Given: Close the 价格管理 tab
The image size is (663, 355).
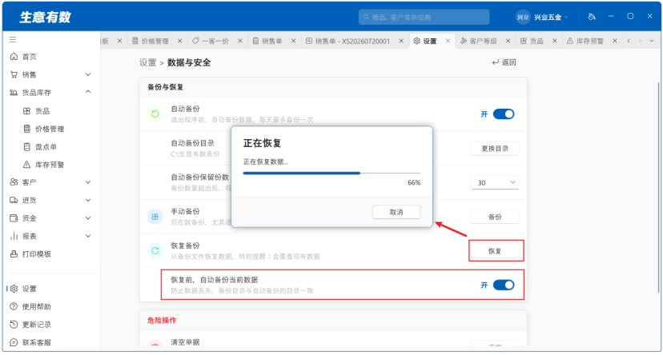Looking at the screenshot, I should pos(179,41).
